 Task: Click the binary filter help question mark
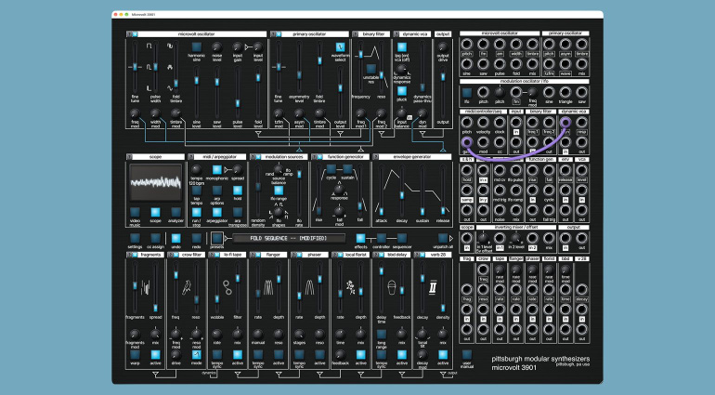point(355,34)
